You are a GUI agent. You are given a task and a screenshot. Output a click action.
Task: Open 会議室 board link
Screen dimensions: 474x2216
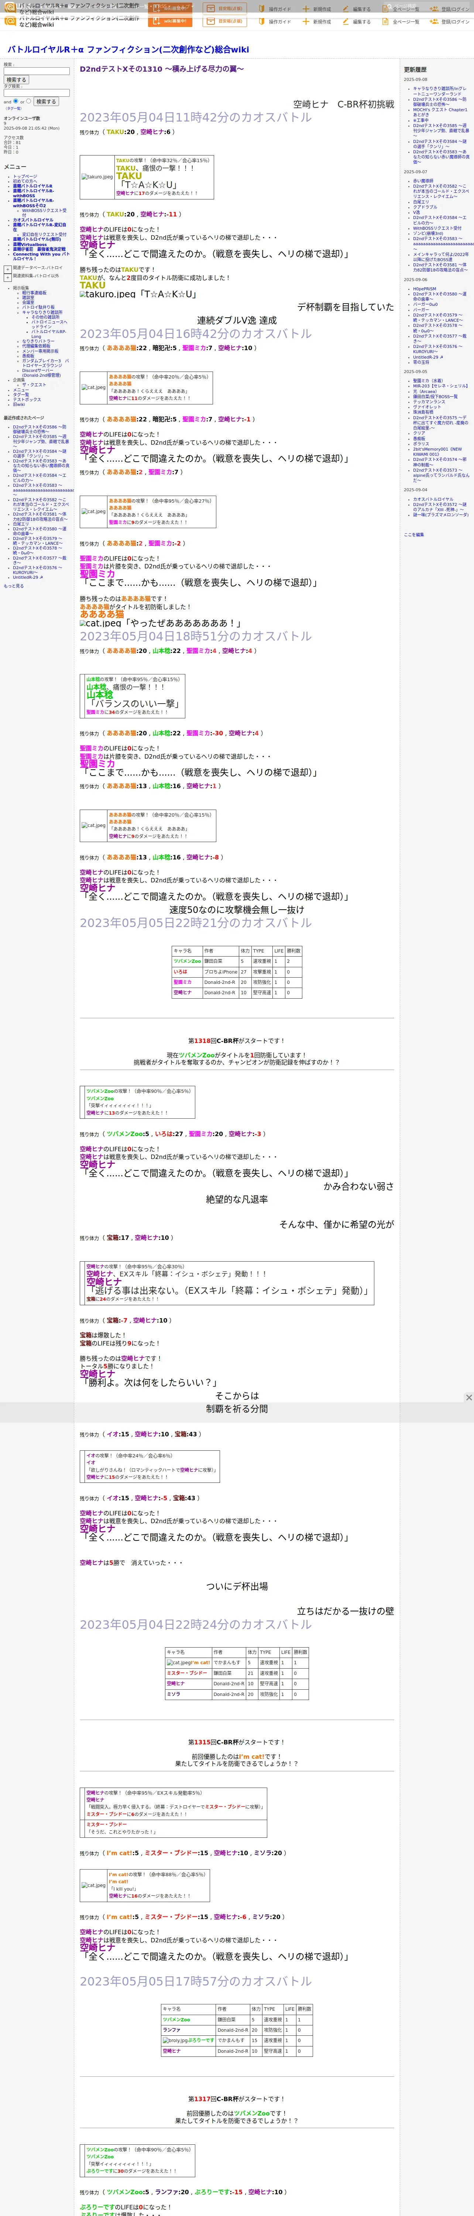point(28,303)
